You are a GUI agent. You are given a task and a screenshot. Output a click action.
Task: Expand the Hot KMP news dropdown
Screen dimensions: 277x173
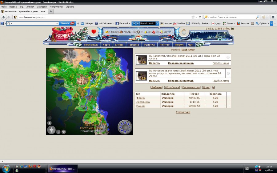(113, 23)
